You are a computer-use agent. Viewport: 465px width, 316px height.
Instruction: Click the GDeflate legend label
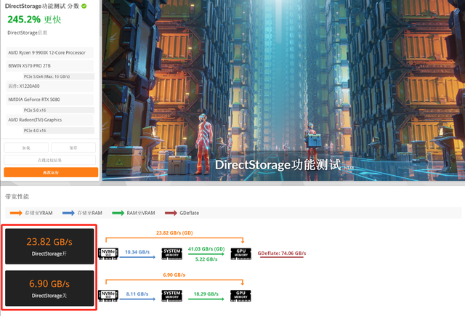pos(189,213)
